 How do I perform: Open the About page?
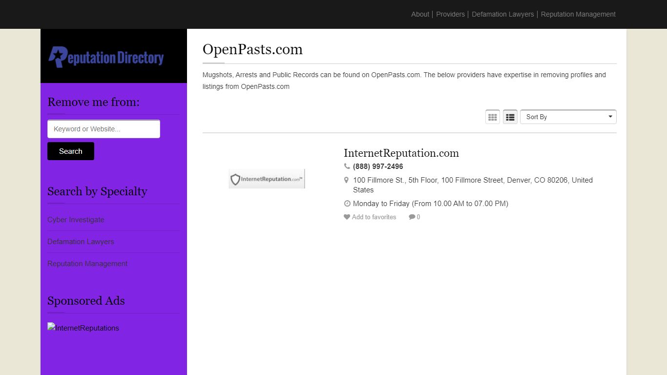pos(420,14)
